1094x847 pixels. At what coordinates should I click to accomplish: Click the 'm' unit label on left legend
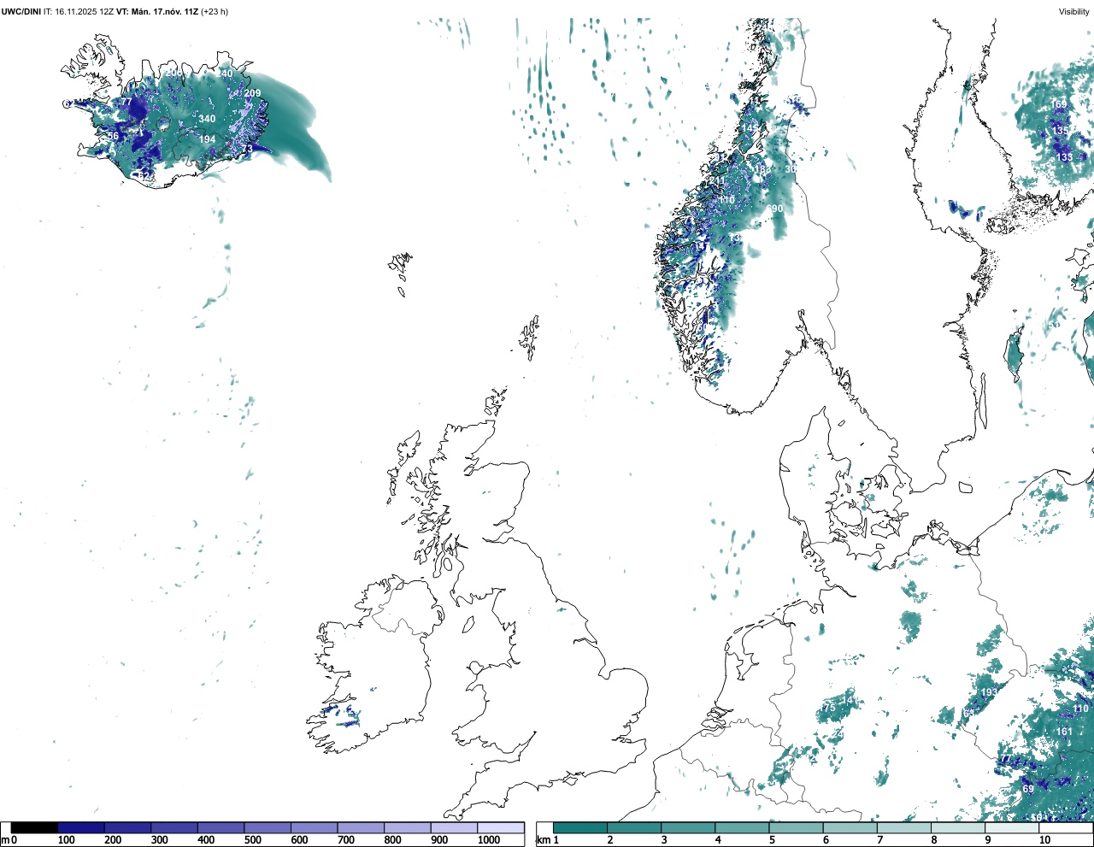[x=5, y=840]
